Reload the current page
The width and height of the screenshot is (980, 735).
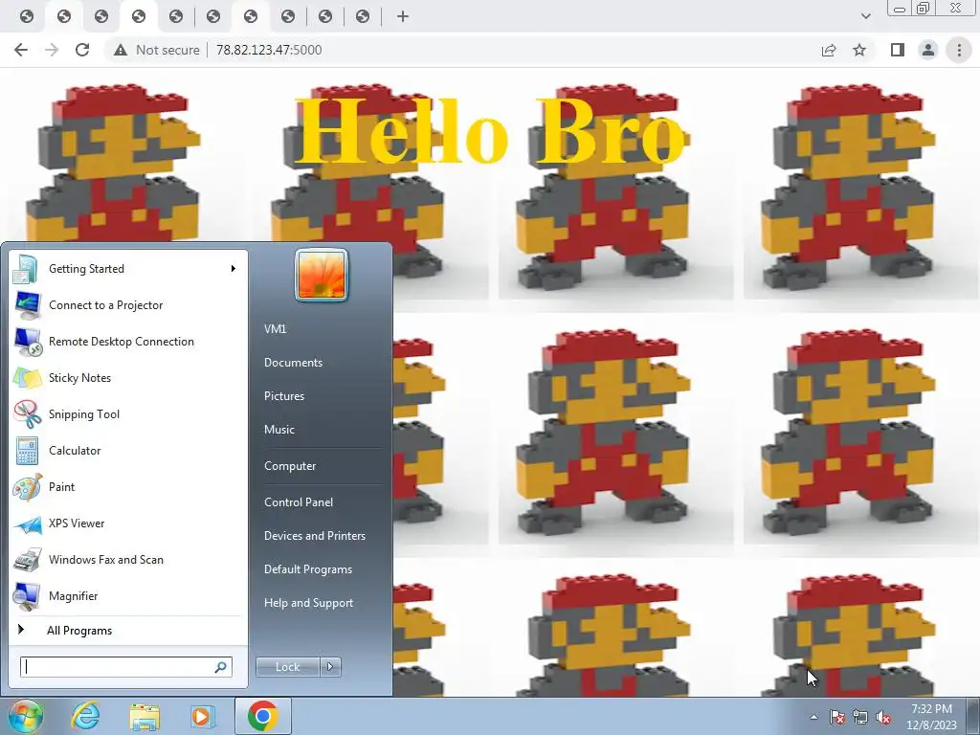(82, 50)
